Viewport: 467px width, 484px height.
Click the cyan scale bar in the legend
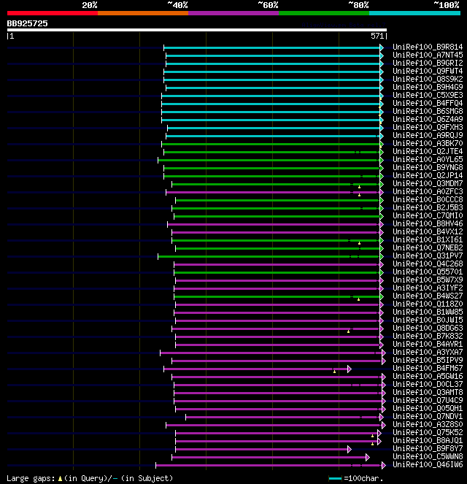(335, 479)
